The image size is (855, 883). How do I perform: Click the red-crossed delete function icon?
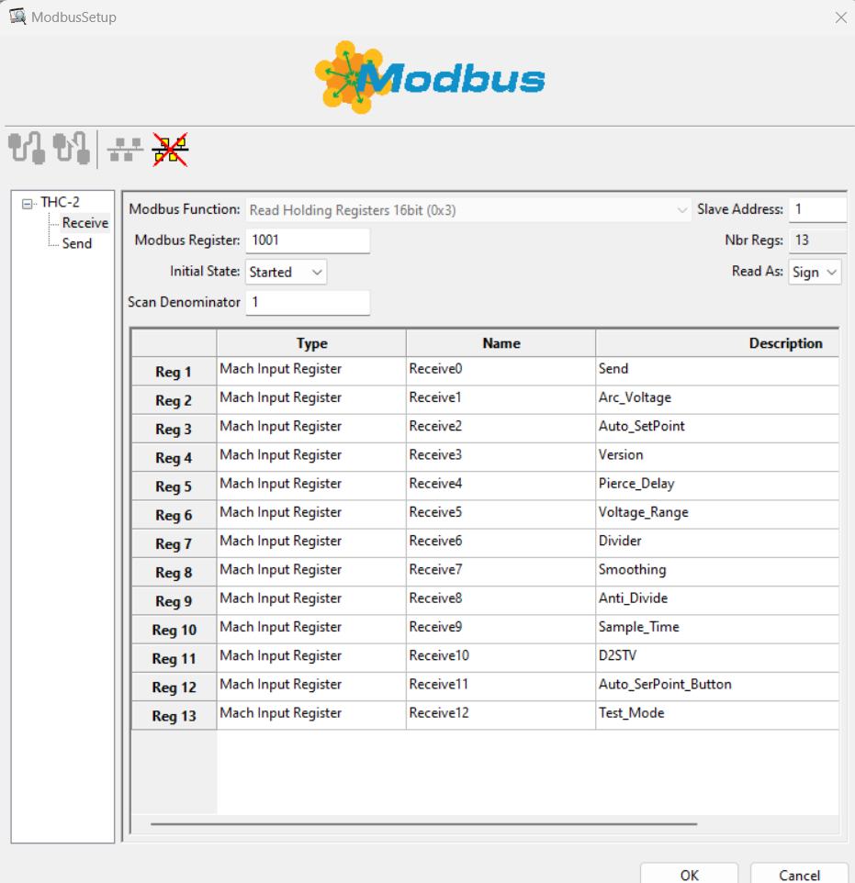click(170, 150)
